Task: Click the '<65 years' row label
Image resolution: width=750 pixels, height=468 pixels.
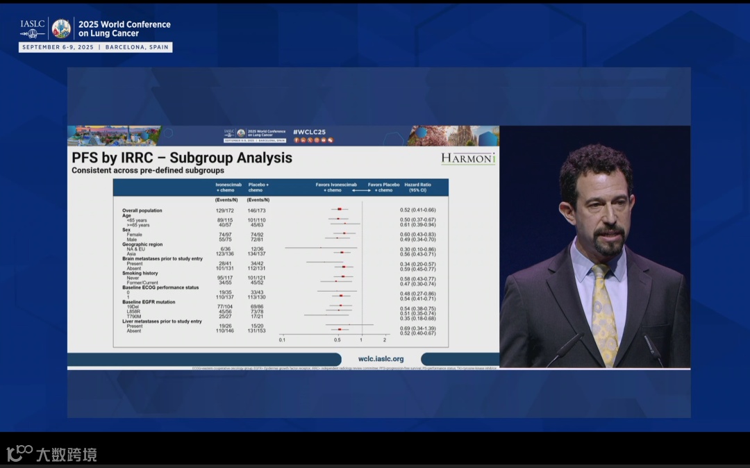Action: pos(137,220)
